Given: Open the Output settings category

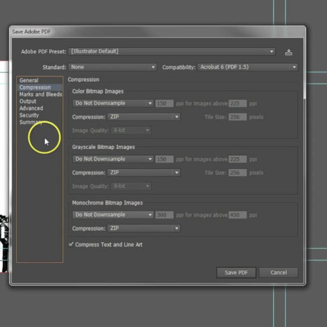Looking at the screenshot, I should click(28, 101).
